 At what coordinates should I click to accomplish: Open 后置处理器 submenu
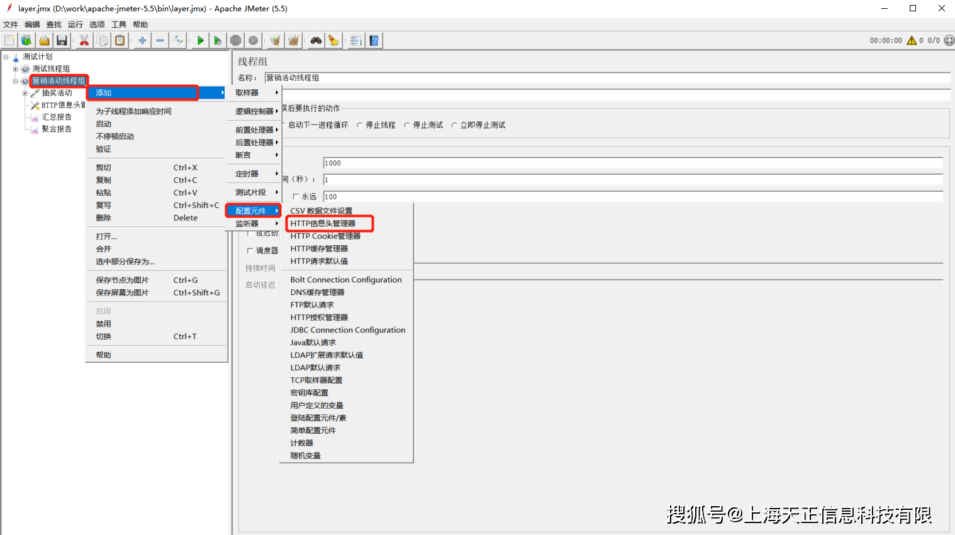point(254,143)
